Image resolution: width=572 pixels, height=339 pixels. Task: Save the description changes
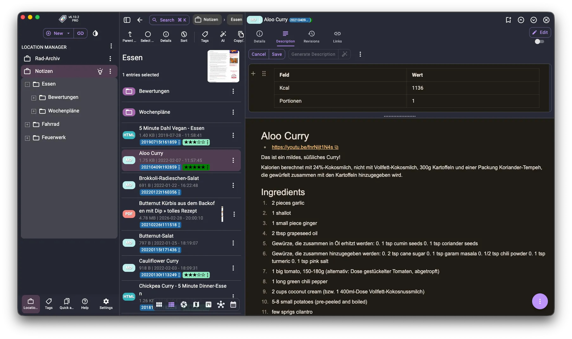pyautogui.click(x=277, y=54)
